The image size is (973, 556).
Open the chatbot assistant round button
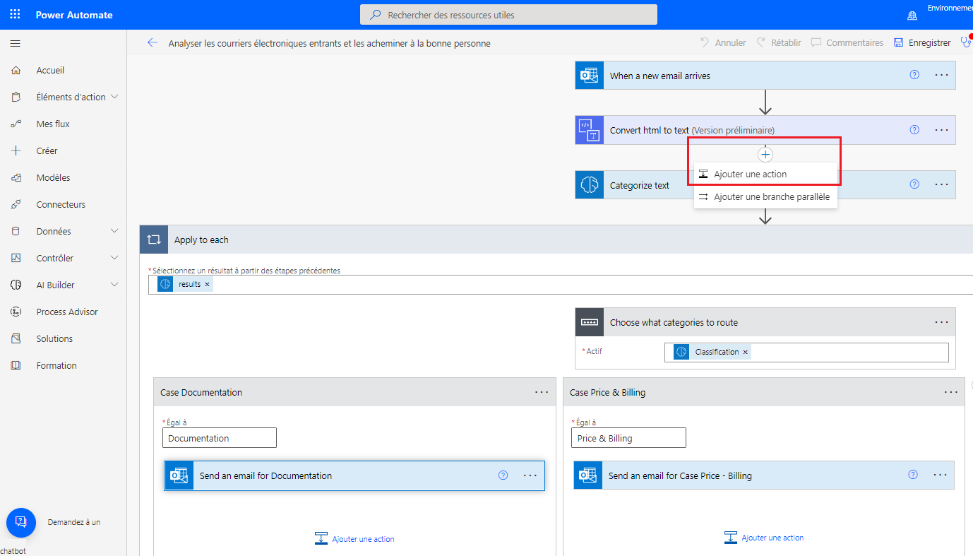(21, 523)
